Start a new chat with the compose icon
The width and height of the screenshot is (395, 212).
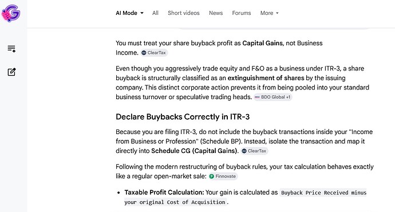tap(11, 72)
